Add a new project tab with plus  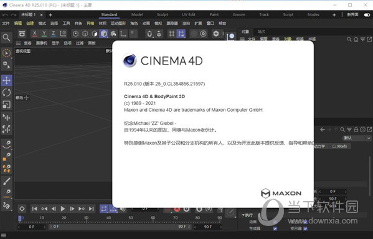click(50, 15)
